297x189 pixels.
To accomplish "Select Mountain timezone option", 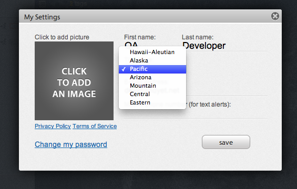I will click(x=152, y=86).
